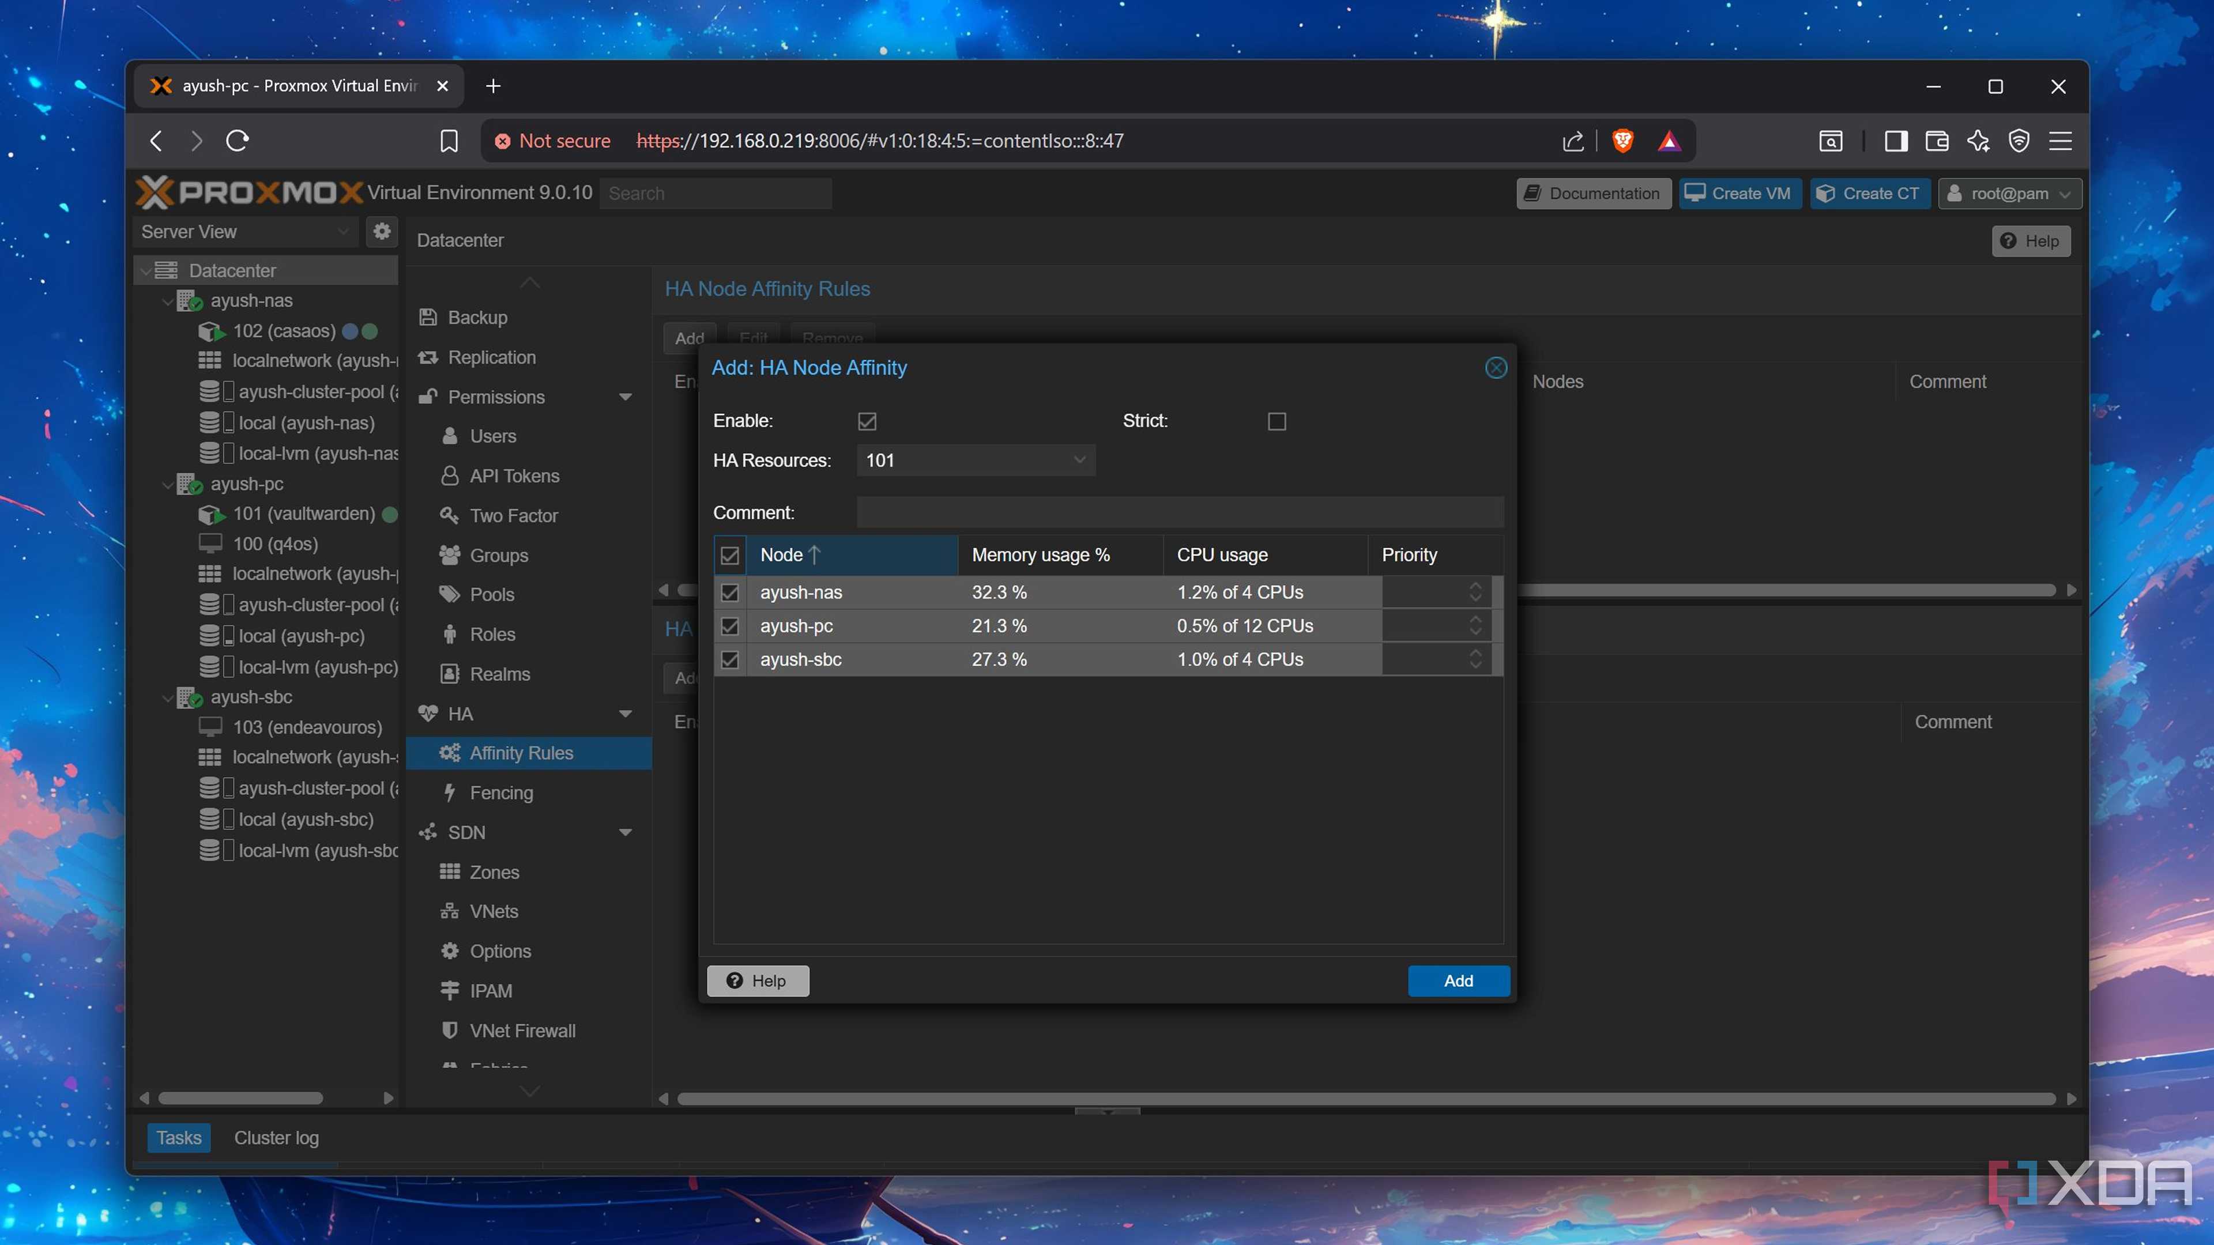This screenshot has width=2214, height=1245.
Task: Click the Brave Rewards triangle icon
Action: [x=1668, y=141]
